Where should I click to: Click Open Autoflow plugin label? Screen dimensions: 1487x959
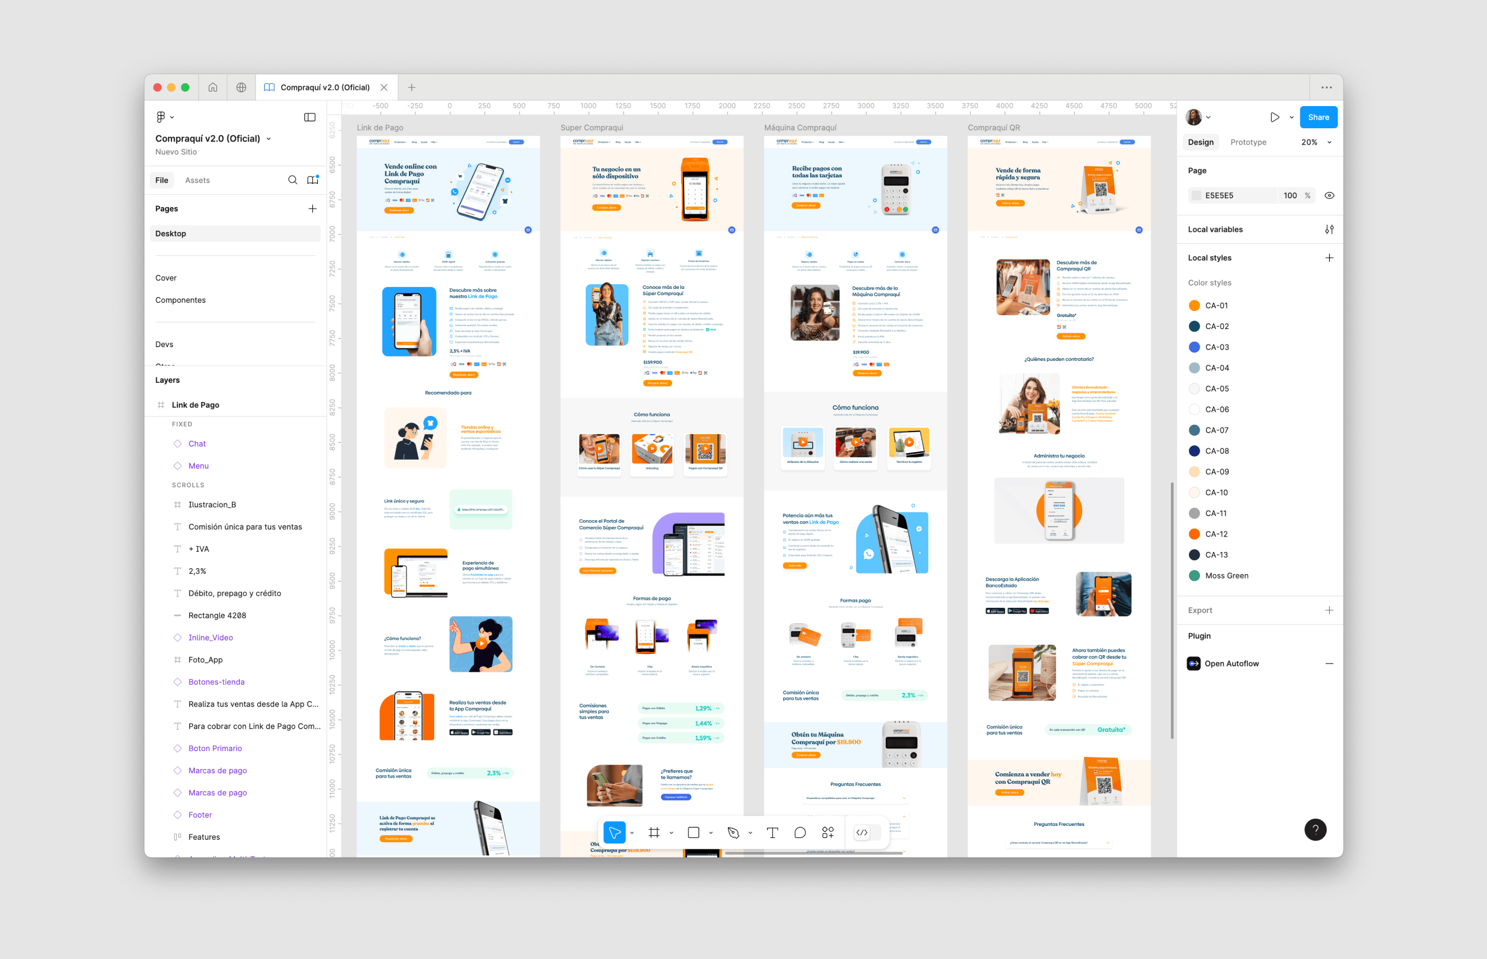[x=1232, y=664]
